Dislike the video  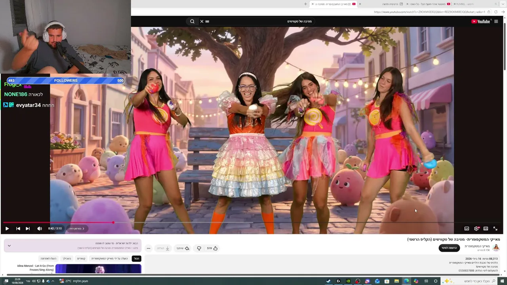pyautogui.click(x=199, y=248)
